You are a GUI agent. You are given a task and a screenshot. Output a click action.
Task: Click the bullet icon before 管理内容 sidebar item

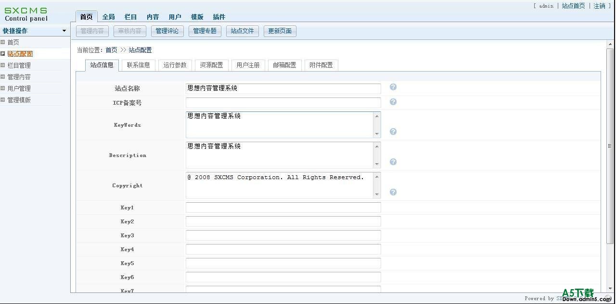(x=2, y=77)
